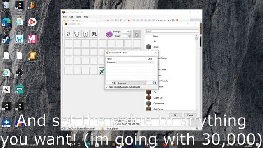
Task: Select Coarse Dirt in the item list
Action: click(158, 98)
